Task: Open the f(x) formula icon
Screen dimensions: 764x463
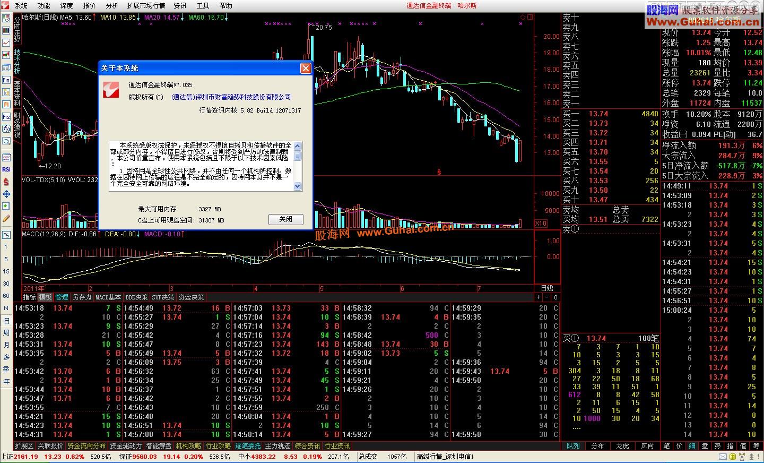Action: click(6, 128)
